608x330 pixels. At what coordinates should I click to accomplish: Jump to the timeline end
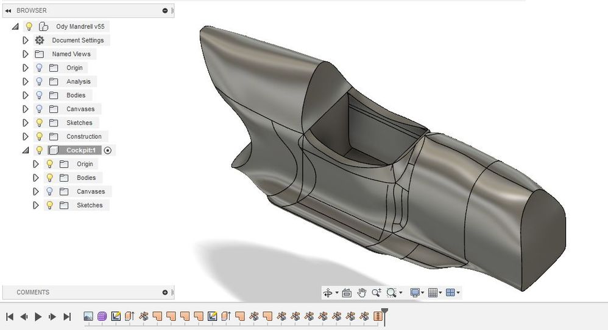click(66, 317)
